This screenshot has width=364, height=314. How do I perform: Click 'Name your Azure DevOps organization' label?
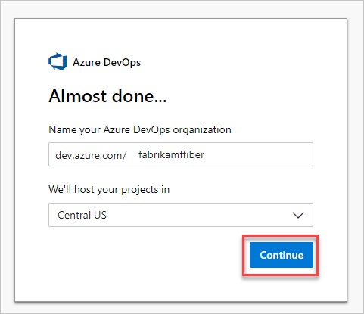[140, 130]
